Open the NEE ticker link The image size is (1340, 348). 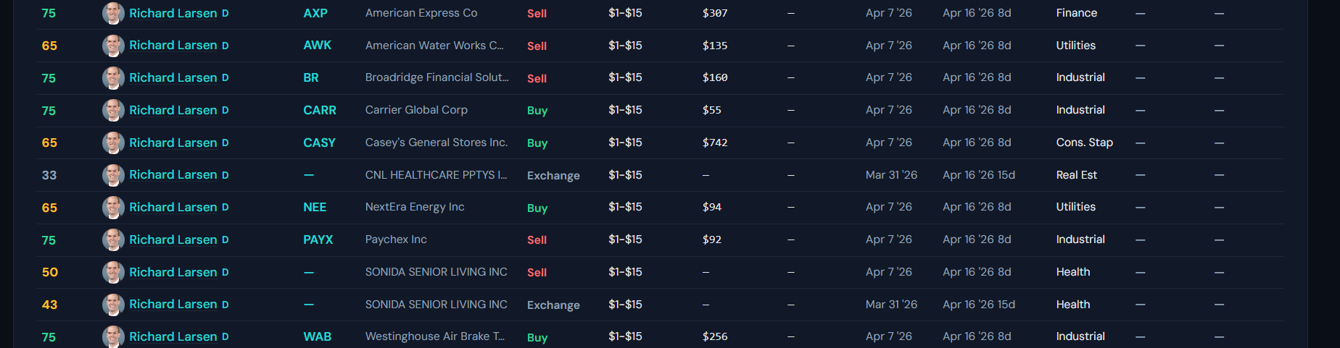point(315,208)
